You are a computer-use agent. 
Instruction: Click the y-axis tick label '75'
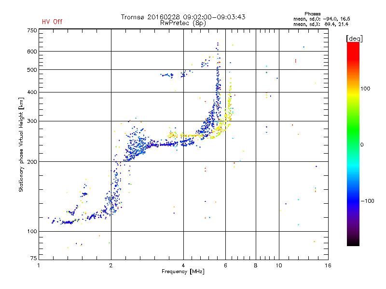pos(34,258)
